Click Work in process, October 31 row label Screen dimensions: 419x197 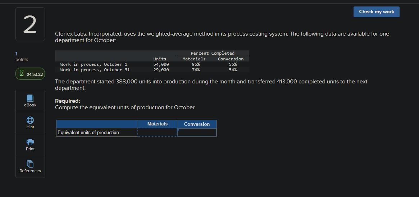point(95,70)
